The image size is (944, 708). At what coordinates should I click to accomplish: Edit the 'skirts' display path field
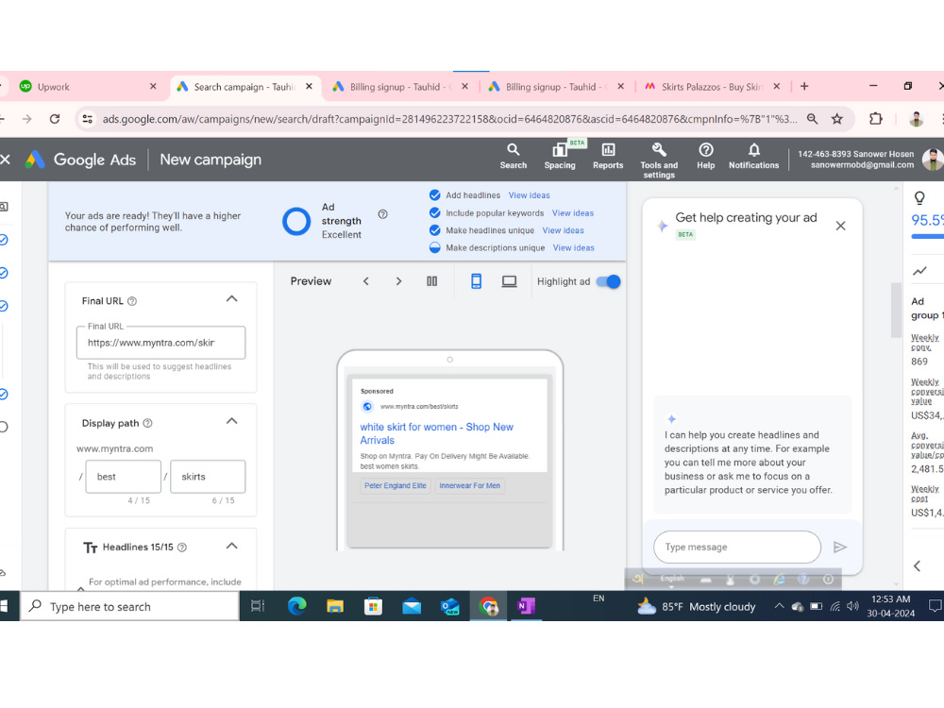tap(208, 477)
